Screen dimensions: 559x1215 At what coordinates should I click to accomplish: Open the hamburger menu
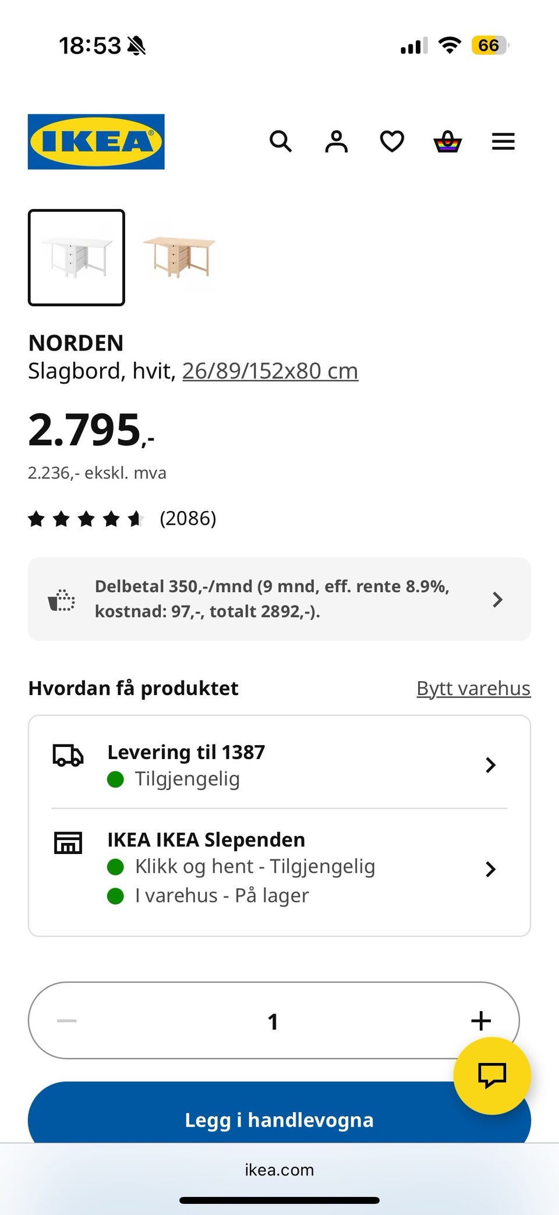[503, 141]
